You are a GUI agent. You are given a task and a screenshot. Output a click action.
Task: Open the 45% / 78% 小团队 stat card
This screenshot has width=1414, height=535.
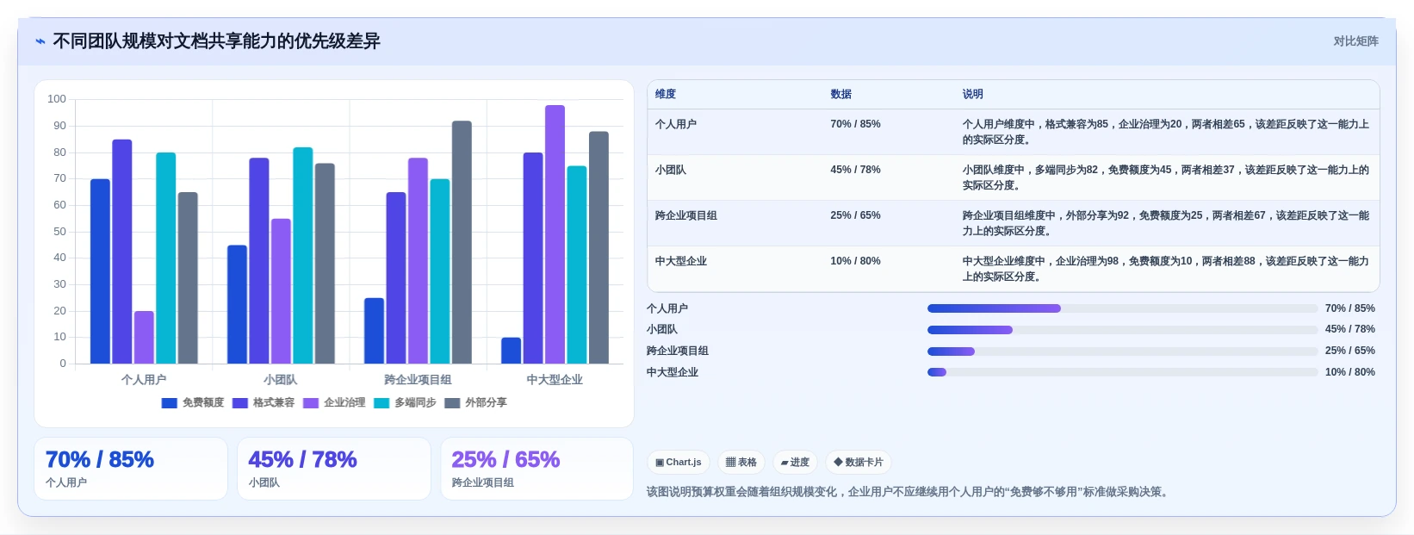tap(334, 469)
